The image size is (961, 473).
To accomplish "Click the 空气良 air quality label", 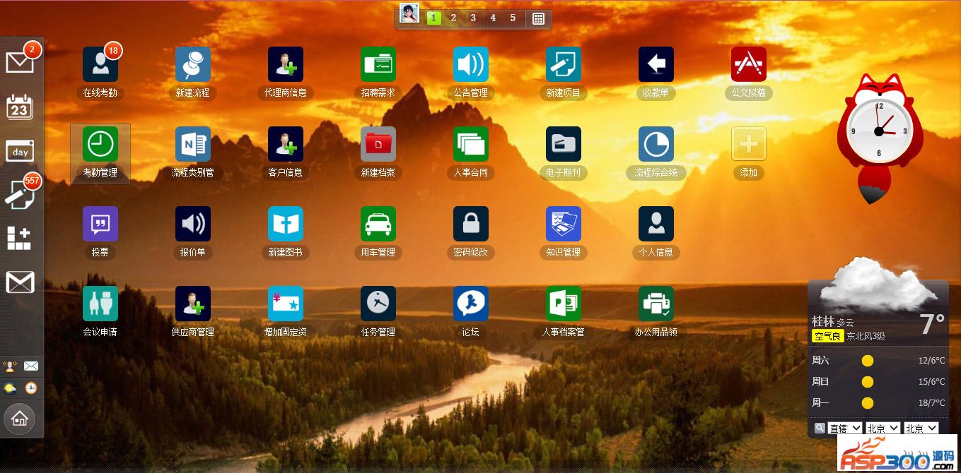I will [x=828, y=336].
